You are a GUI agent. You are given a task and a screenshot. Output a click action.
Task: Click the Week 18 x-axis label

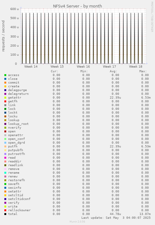tap(136, 67)
